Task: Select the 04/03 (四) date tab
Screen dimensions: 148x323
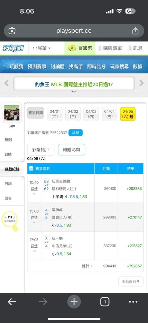Action: pyautogui.click(x=91, y=114)
